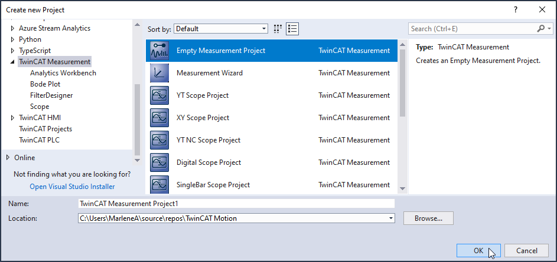Screen dimensions: 557x262
Task: Expand the Python tree node
Action: [13, 39]
